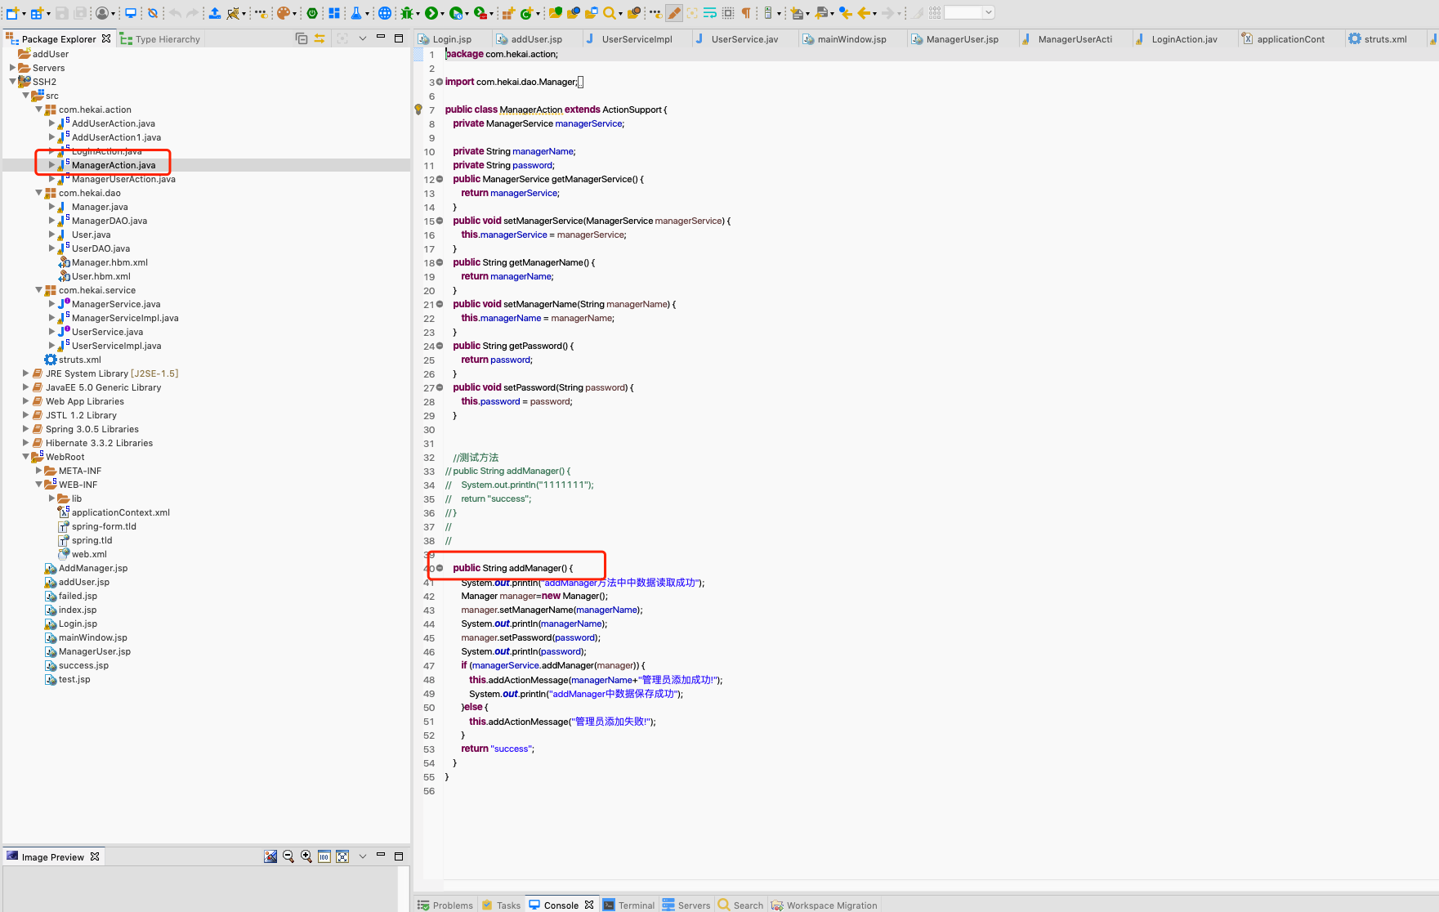Toggle word wrap icon in toolbar
The width and height of the screenshot is (1439, 912).
pyautogui.click(x=710, y=13)
